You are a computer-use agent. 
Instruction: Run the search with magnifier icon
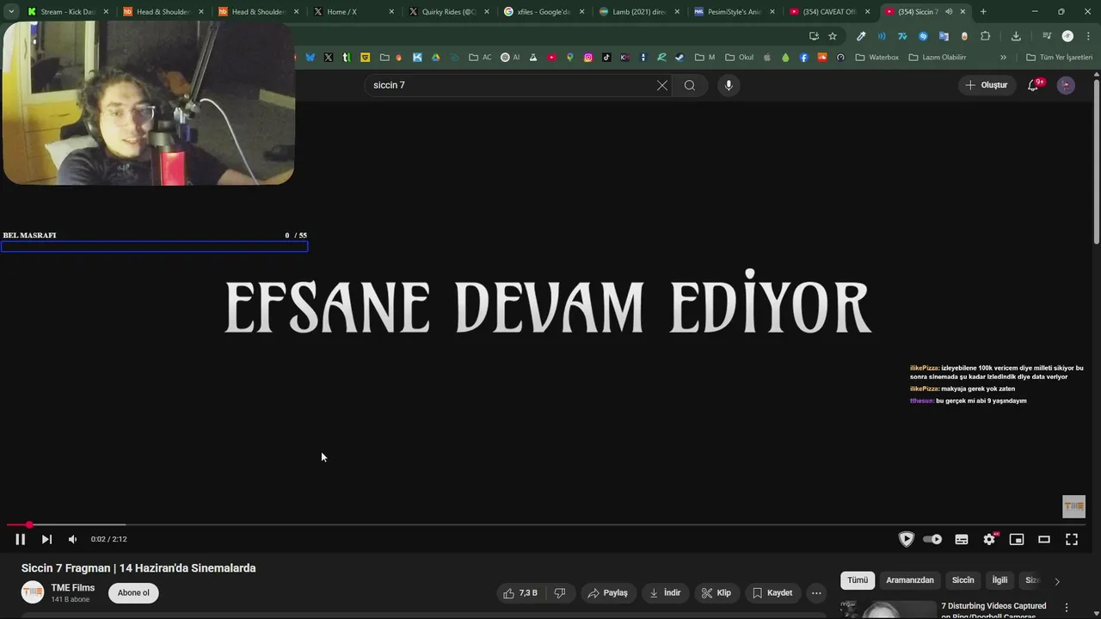690,85
